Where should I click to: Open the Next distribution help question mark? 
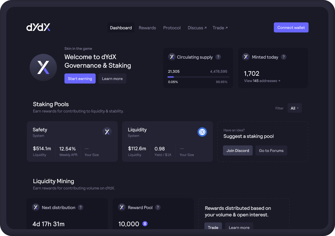(x=81, y=207)
